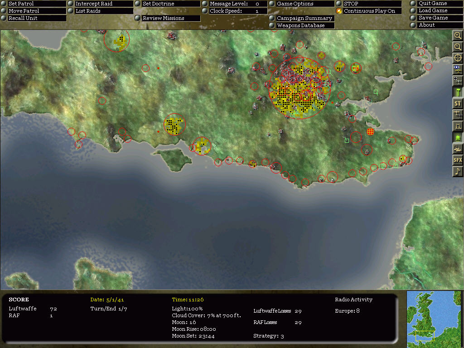The image size is (464, 348).
Task: Click the Moon Rise: 08:00 text
Action: click(x=194, y=329)
